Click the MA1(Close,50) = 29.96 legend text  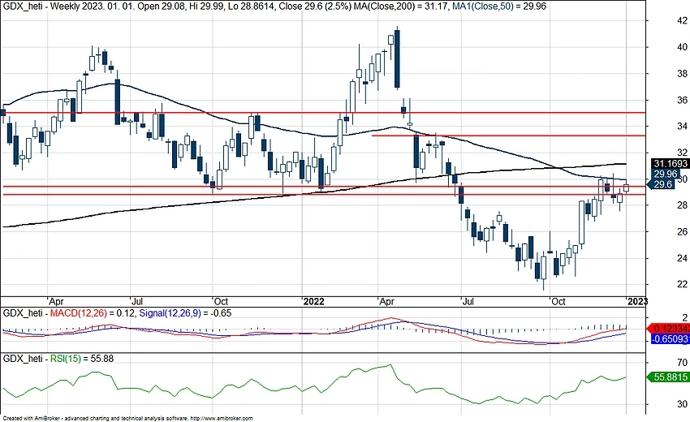tap(499, 6)
